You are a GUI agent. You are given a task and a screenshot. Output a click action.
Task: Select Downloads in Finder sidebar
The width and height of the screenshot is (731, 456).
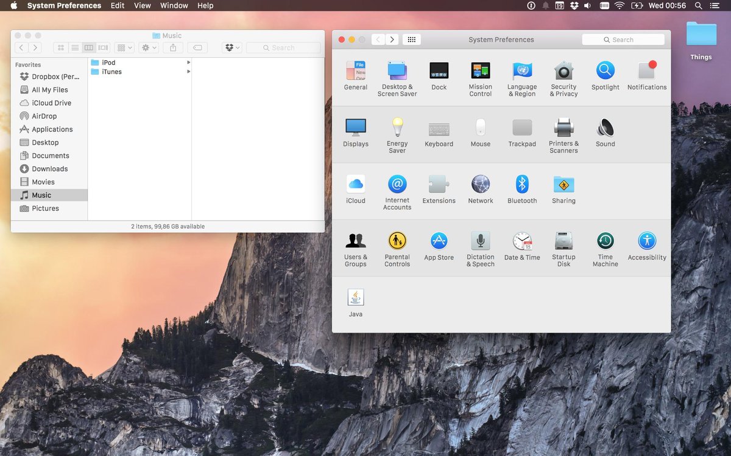[49, 169]
